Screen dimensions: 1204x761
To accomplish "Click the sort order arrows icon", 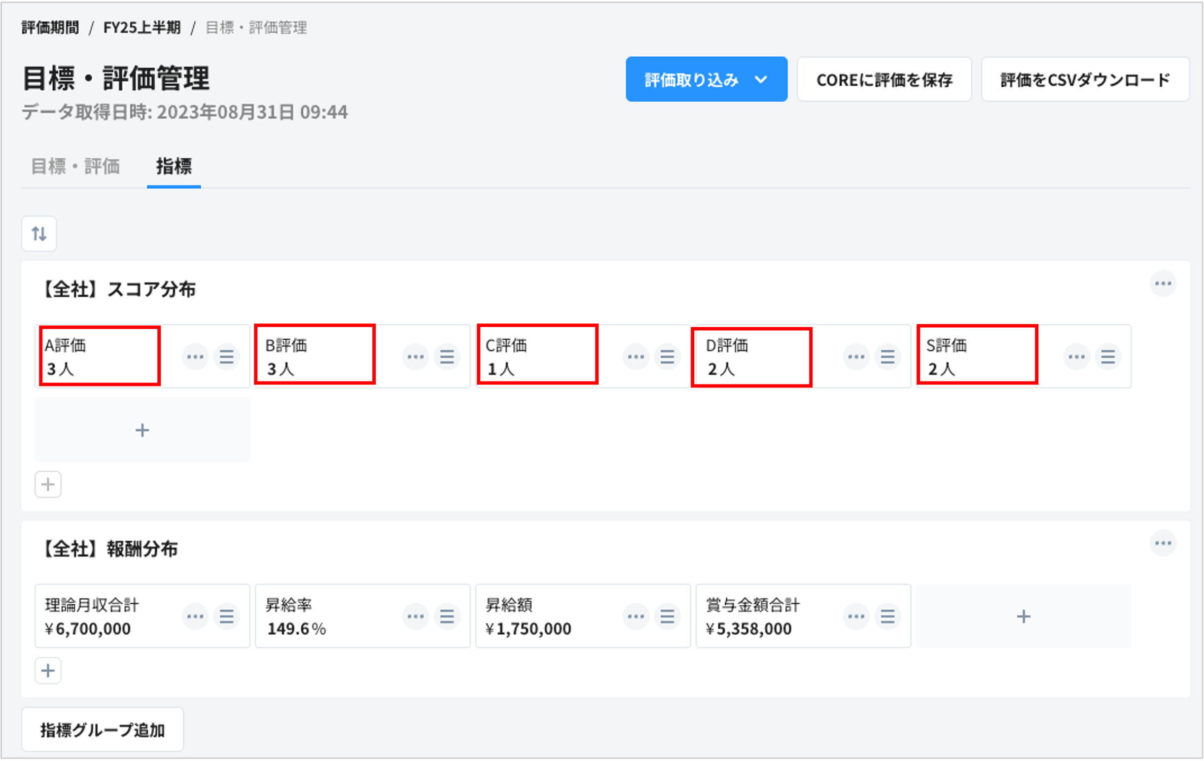I will (39, 233).
